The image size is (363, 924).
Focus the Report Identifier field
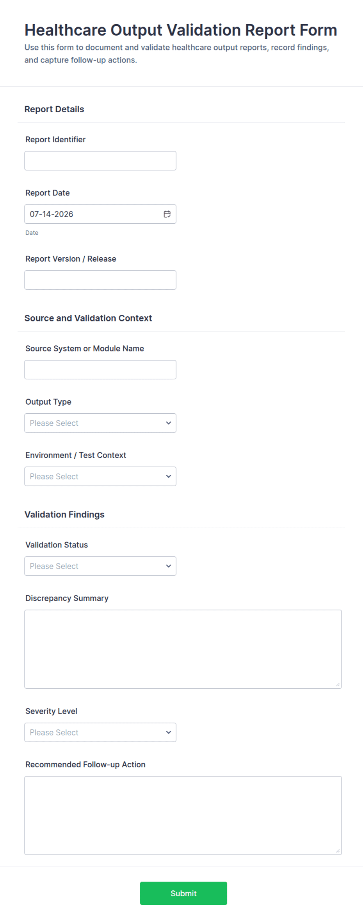coord(100,161)
